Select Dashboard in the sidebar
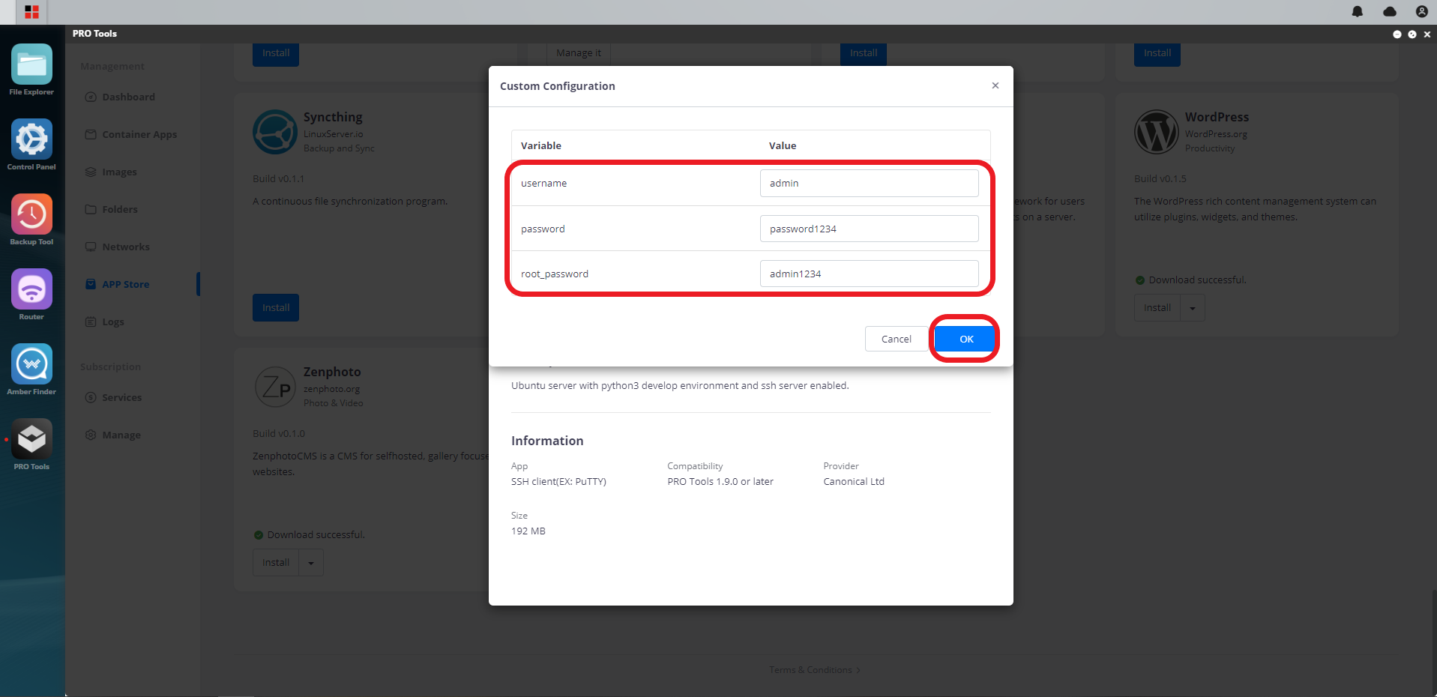Image resolution: width=1437 pixels, height=697 pixels. pyautogui.click(x=129, y=97)
